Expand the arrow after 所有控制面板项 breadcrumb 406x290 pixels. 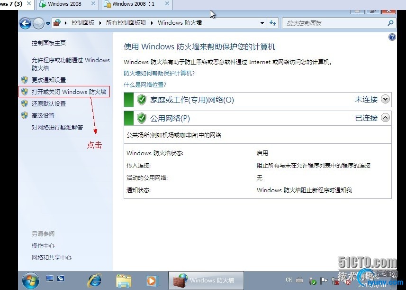(152, 23)
